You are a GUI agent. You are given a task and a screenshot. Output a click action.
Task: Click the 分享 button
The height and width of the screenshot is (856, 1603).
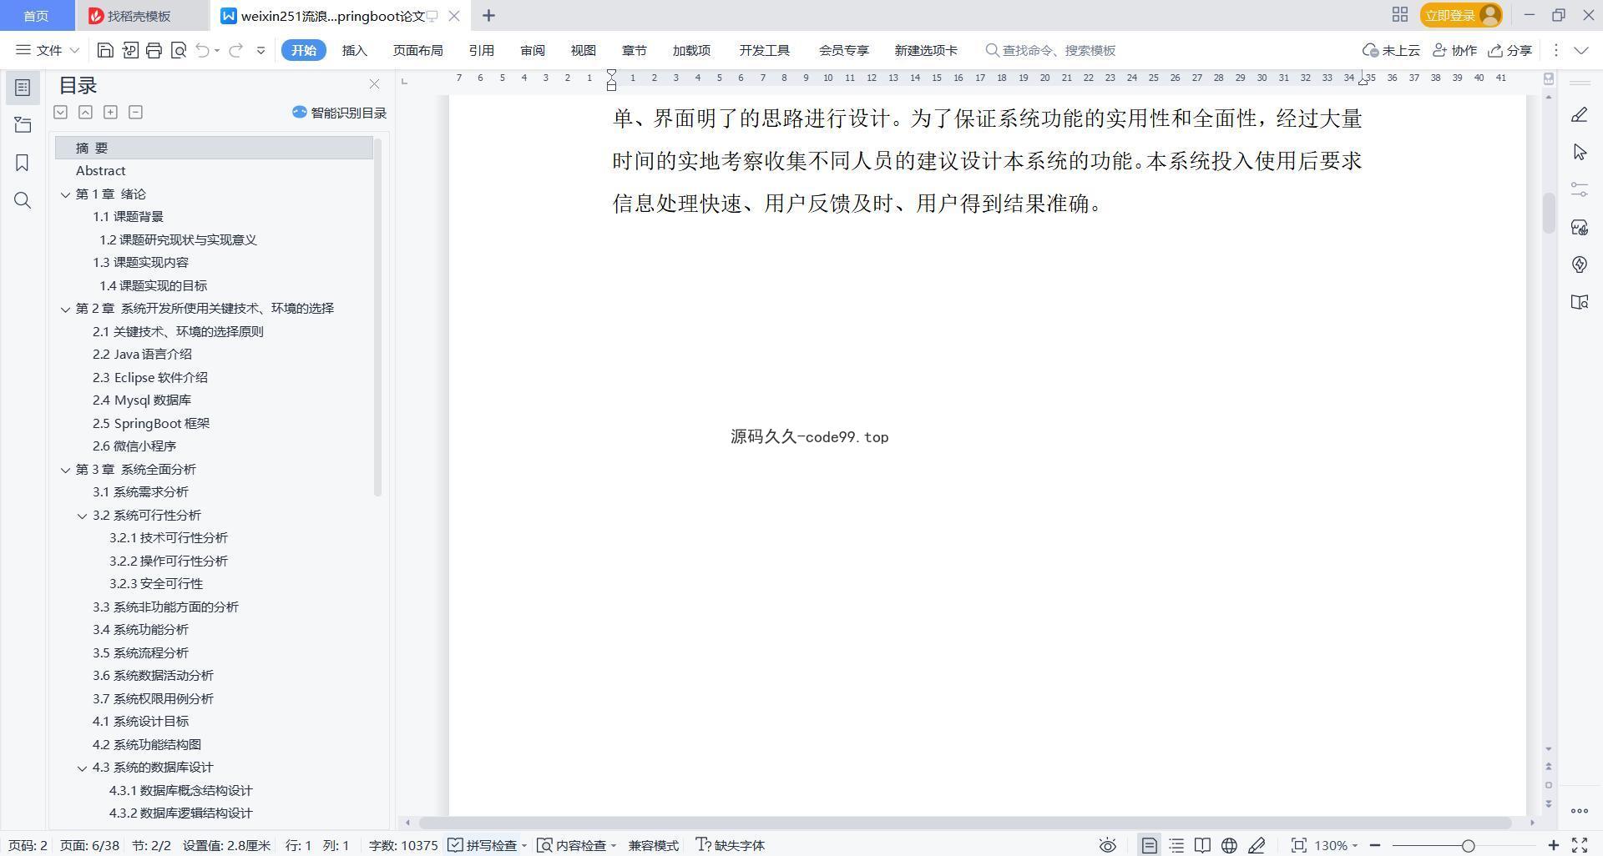(x=1509, y=50)
